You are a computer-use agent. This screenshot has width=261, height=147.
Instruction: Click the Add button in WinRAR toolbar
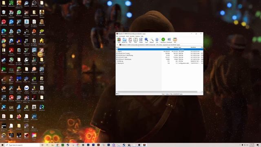[119, 40]
